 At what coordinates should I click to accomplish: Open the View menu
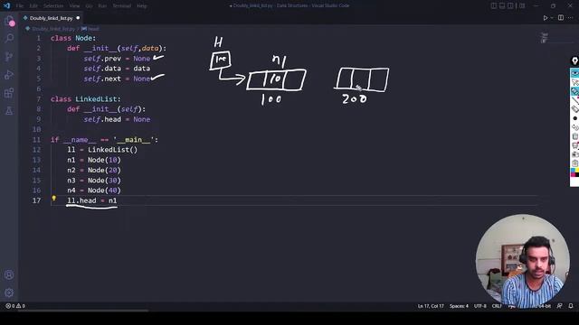74,5
